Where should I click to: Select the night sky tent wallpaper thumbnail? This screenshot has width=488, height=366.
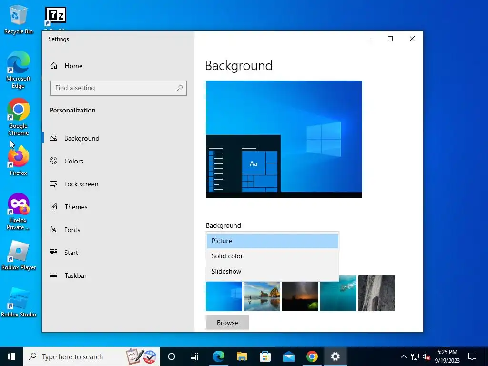click(300, 295)
